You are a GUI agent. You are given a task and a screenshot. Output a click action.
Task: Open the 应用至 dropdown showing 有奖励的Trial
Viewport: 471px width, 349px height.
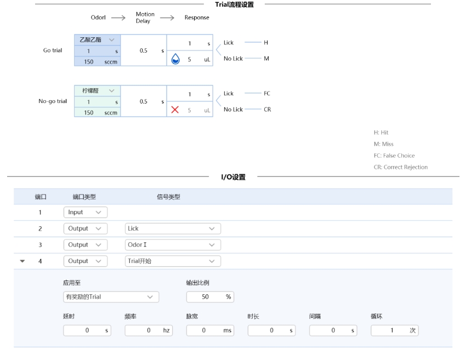(x=111, y=297)
